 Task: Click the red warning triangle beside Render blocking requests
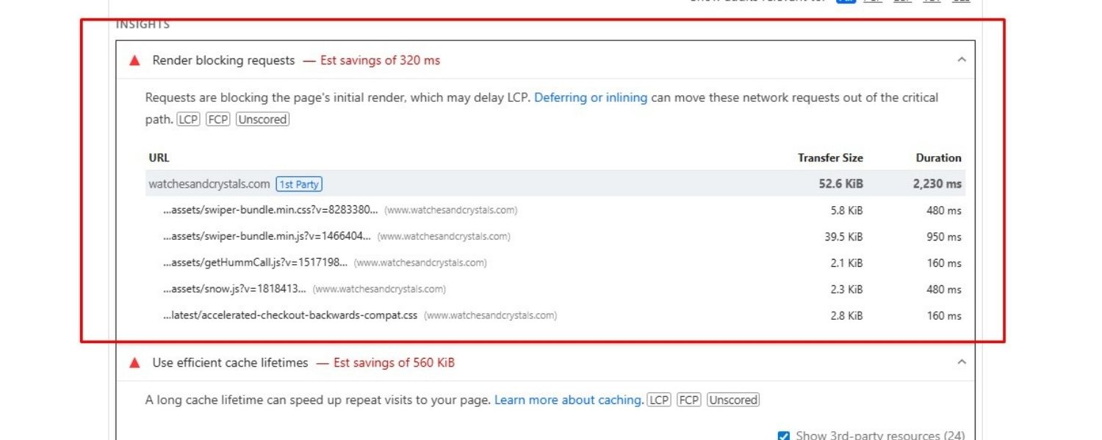click(x=134, y=61)
